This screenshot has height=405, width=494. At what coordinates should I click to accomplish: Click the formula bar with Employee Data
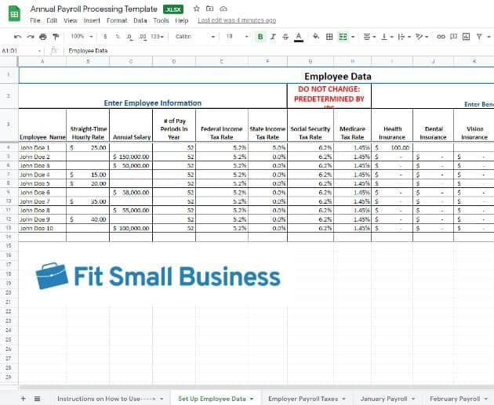tap(278, 51)
